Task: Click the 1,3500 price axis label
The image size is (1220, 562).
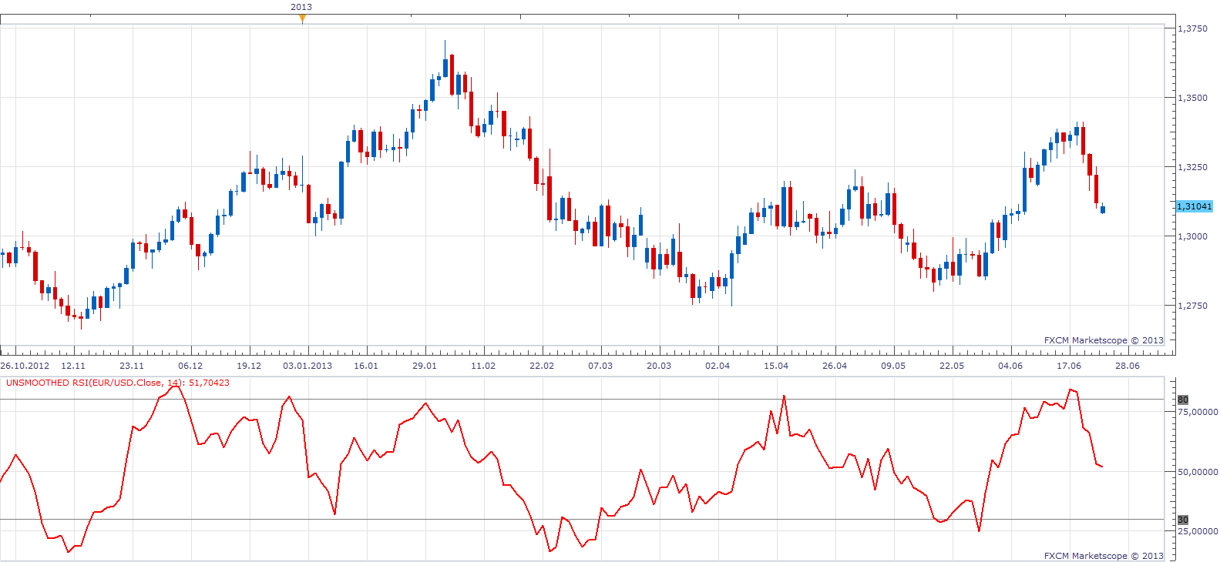Action: [1192, 98]
